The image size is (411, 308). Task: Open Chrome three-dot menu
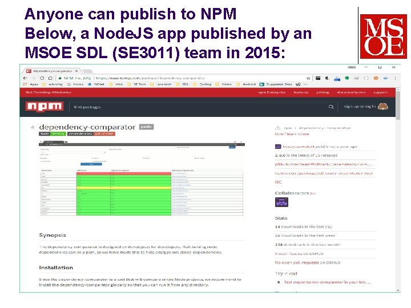pyautogui.click(x=395, y=78)
